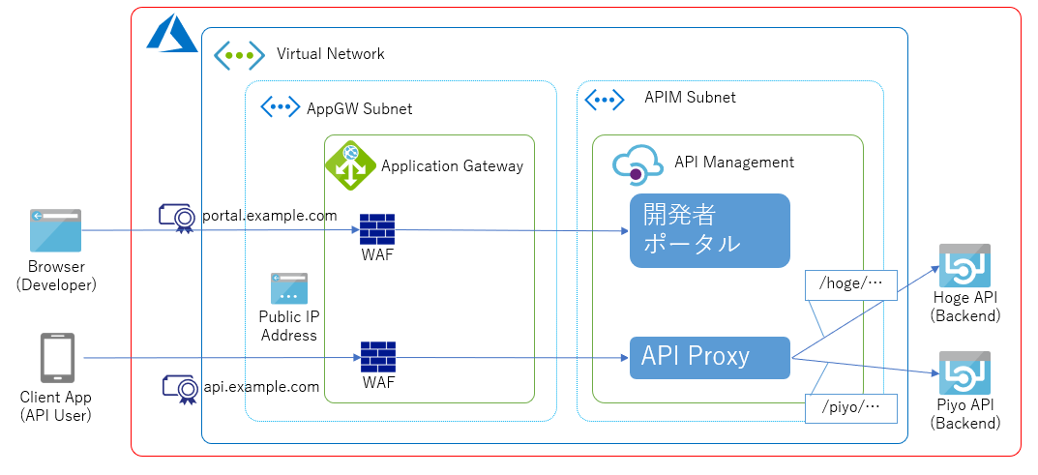This screenshot has height=475, width=1038.
Task: Select the Public IP Address icon
Action: coord(288,288)
